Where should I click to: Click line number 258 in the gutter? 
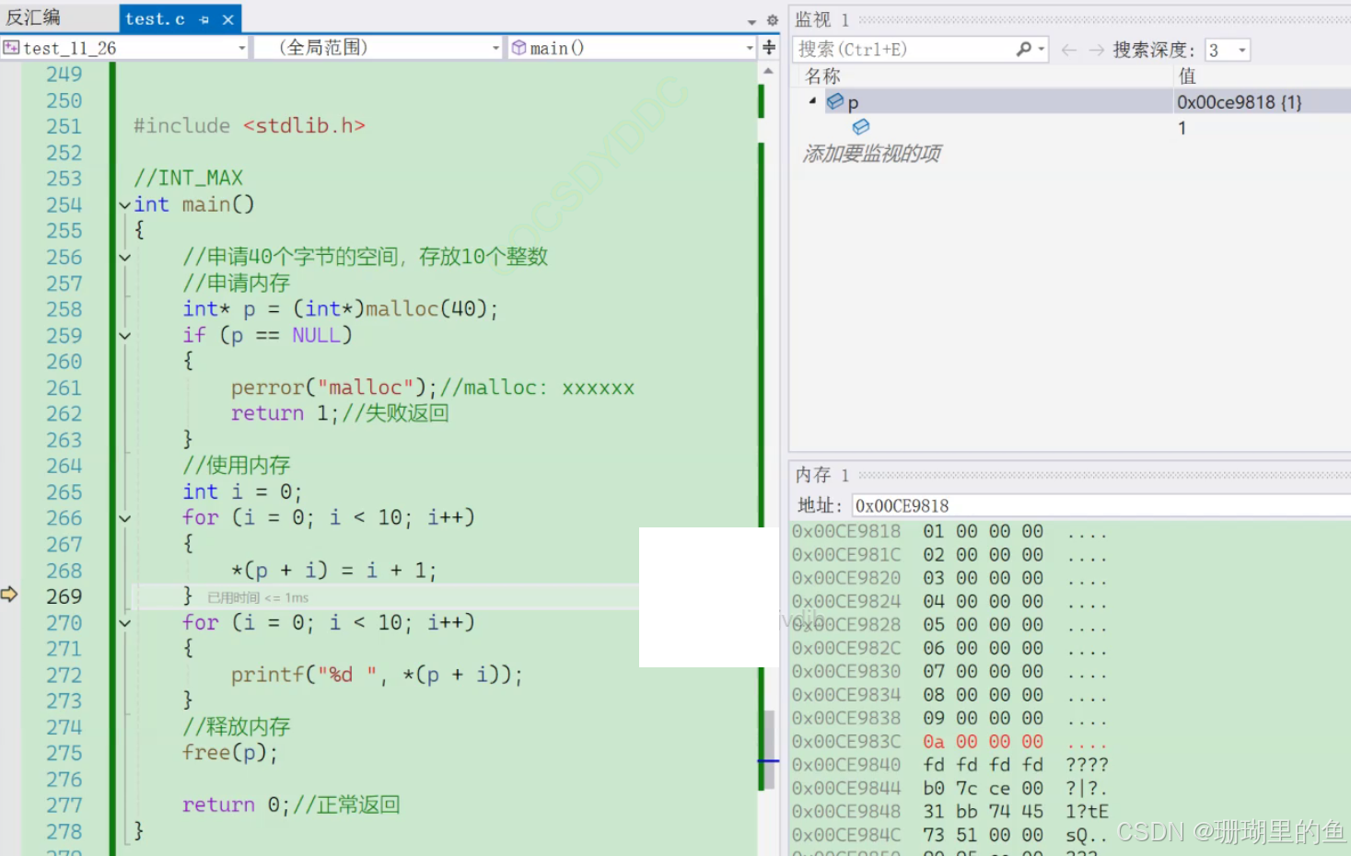64,309
